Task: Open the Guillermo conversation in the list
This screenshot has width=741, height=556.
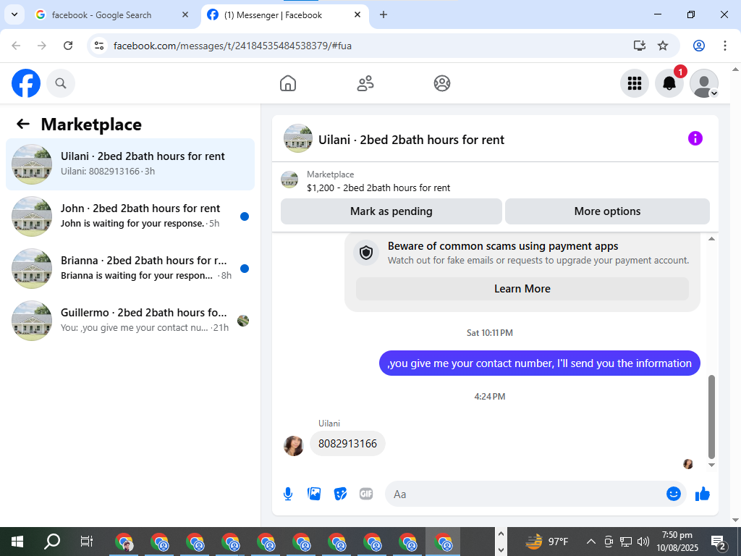Action: 130,320
